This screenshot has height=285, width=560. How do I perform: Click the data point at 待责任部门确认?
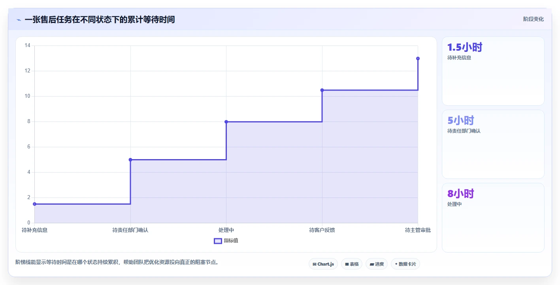click(130, 160)
